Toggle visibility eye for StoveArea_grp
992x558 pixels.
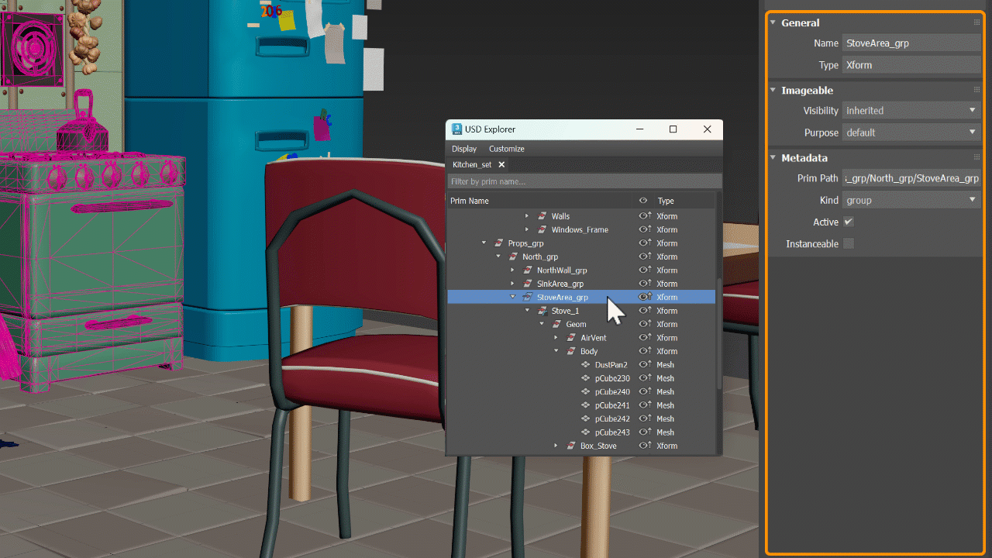tap(642, 297)
